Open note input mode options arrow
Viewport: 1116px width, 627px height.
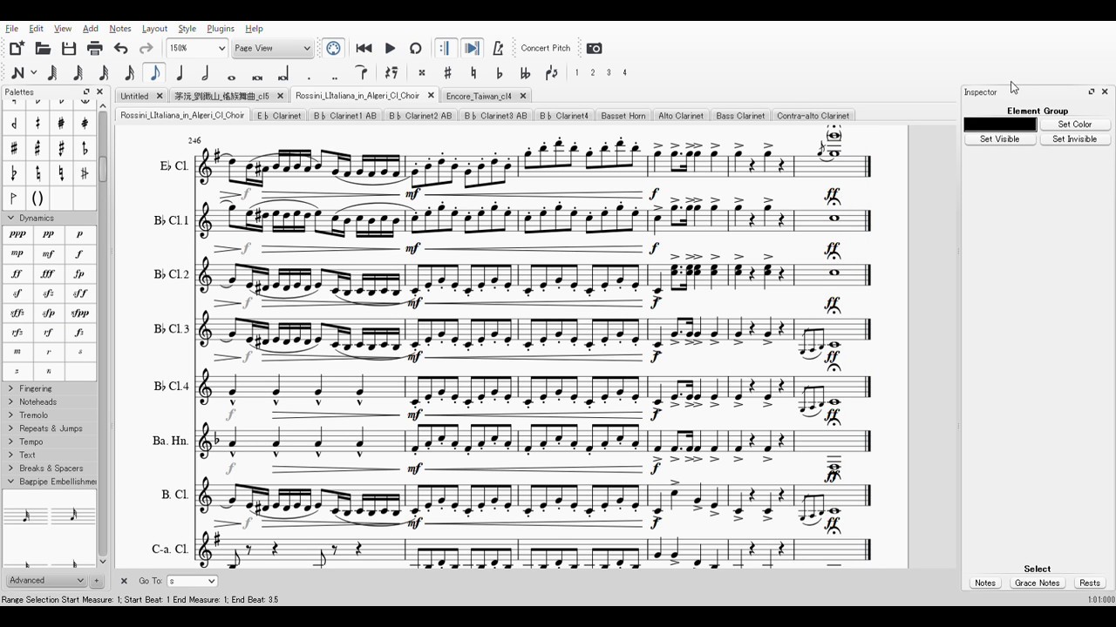[x=34, y=73]
